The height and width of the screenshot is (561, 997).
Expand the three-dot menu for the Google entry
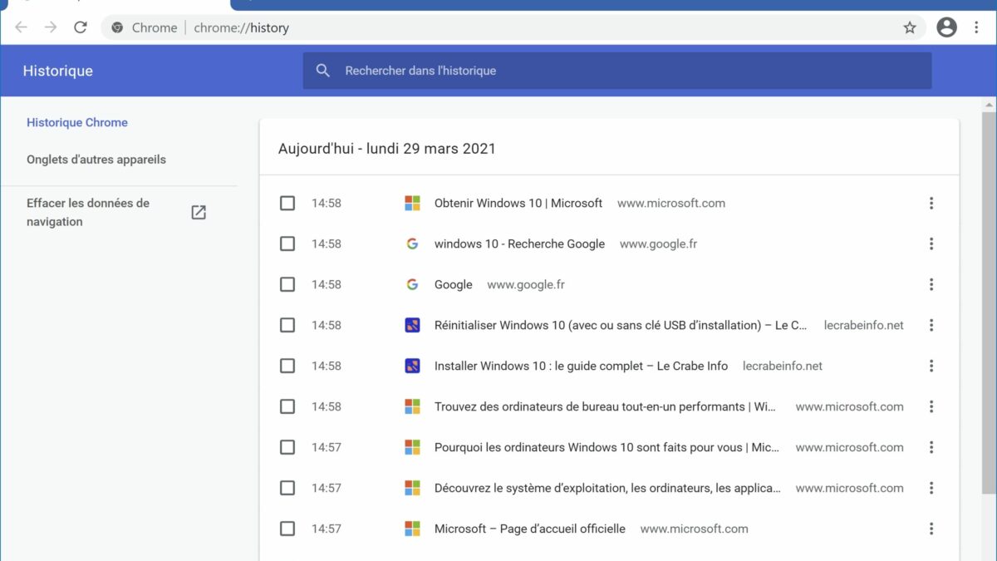tap(931, 284)
